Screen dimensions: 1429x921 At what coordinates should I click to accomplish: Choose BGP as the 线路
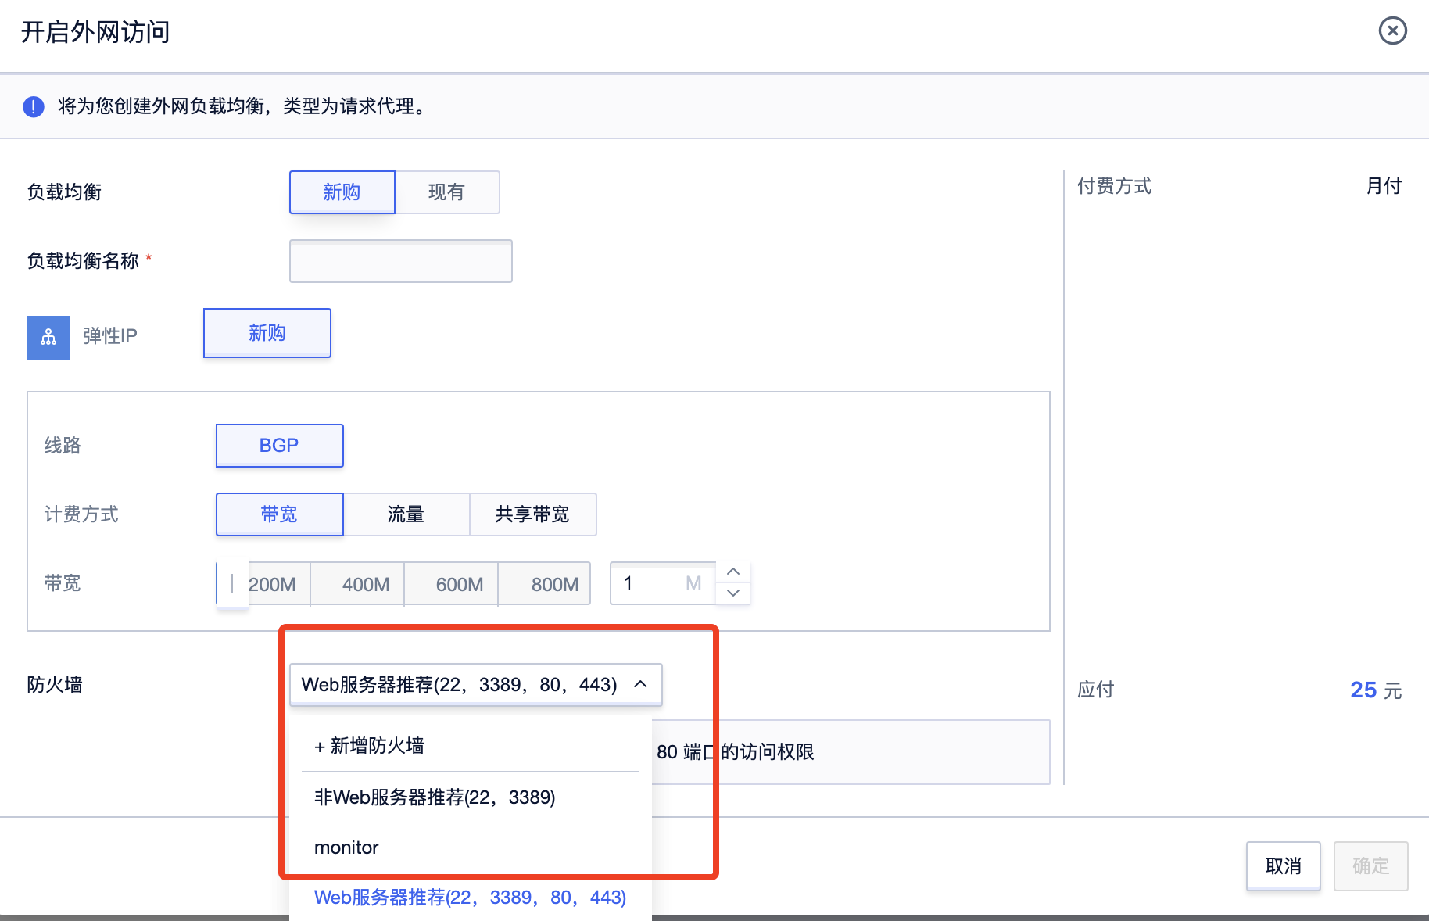pyautogui.click(x=279, y=446)
